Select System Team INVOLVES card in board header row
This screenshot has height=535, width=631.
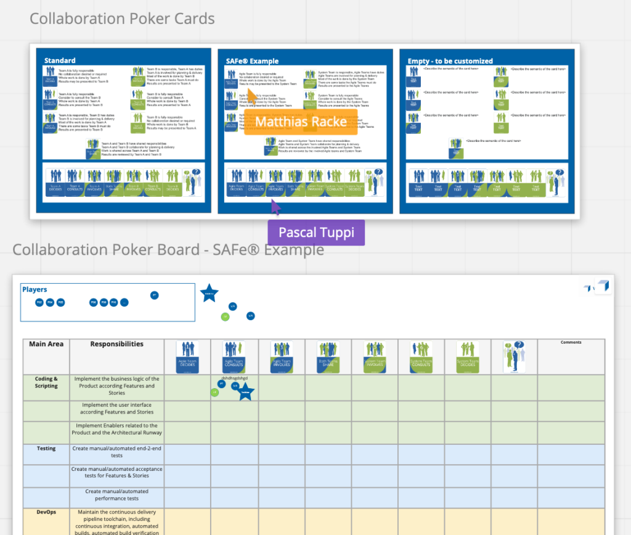click(x=375, y=357)
